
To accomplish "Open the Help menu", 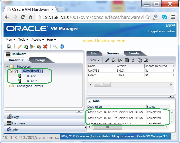I will 51,40.
